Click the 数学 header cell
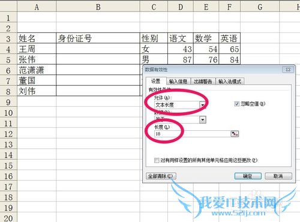 click(x=206, y=38)
